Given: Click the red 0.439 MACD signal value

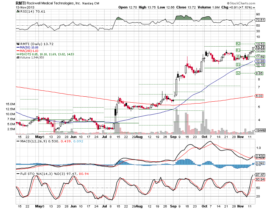Looking at the screenshot, I should point(65,141).
